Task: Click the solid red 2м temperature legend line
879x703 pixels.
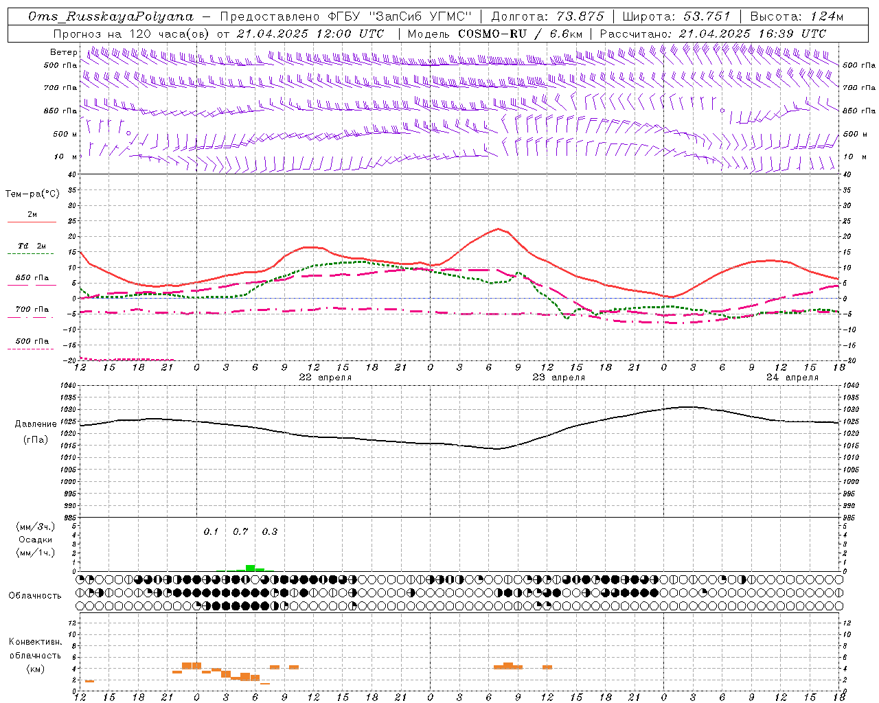Action: pos(32,222)
